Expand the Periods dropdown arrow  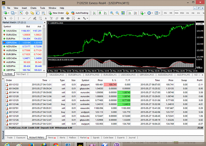coord(152,13)
